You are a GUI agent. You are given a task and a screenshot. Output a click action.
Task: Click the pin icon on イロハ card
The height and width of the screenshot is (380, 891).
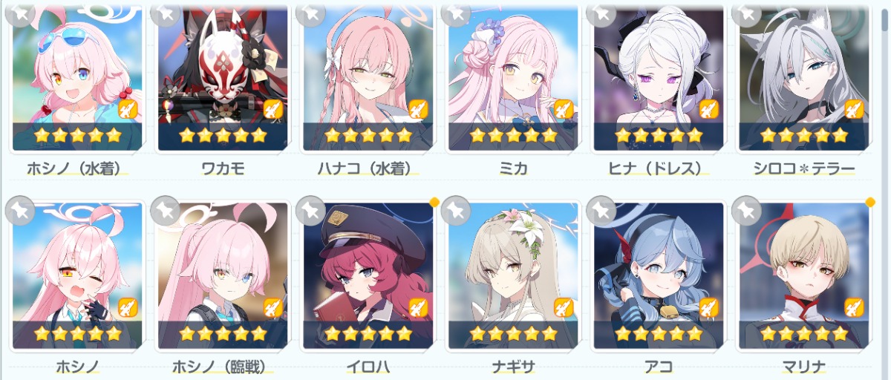click(x=310, y=211)
